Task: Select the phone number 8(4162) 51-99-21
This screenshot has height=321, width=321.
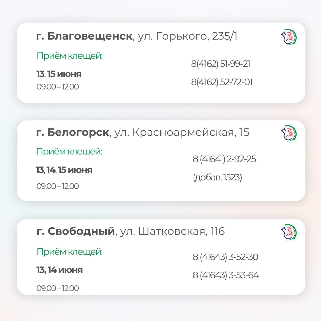Action: click(x=220, y=64)
